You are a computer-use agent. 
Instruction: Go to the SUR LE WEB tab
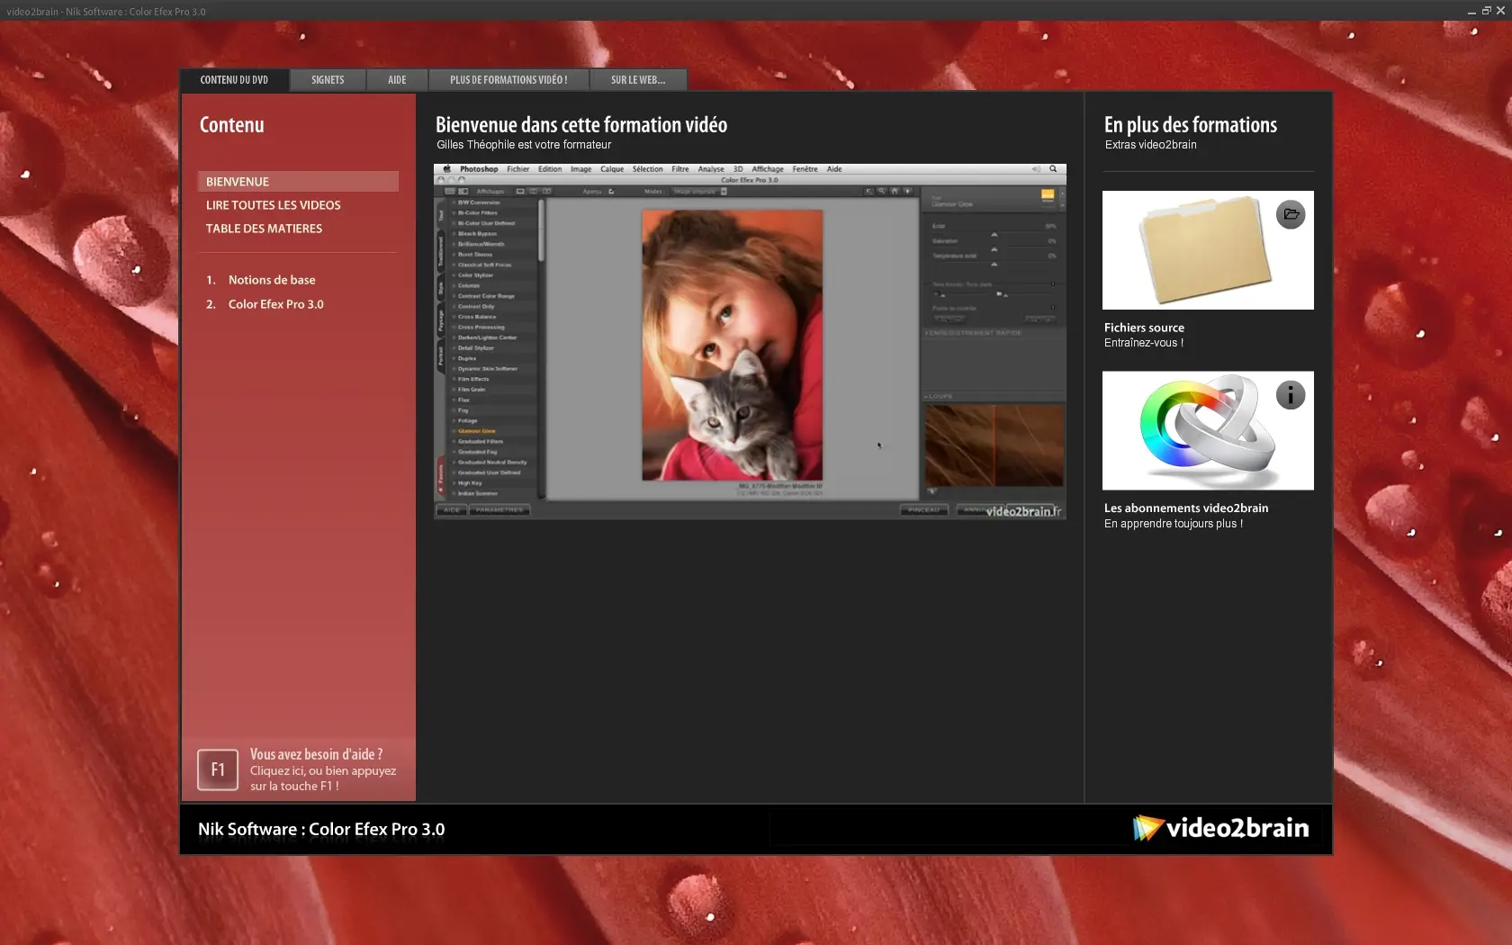(638, 80)
